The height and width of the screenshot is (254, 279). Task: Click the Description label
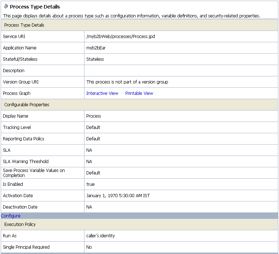pos(13,71)
